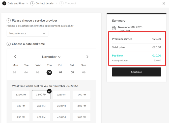Go to Date and time step
This screenshot has width=169, height=123.
coord(13,4)
